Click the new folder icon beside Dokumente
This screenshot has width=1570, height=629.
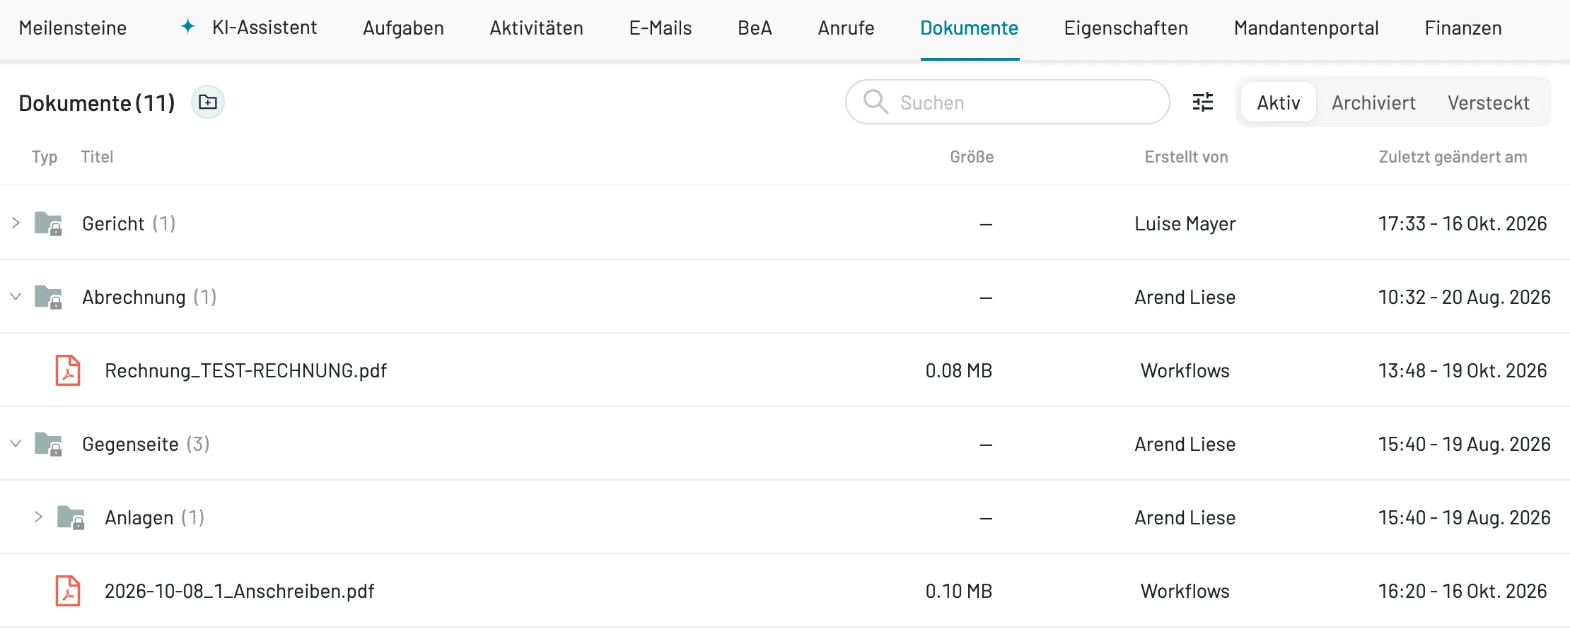(x=208, y=102)
